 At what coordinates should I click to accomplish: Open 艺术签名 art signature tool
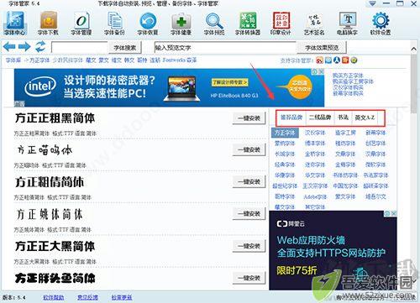pos(314,24)
